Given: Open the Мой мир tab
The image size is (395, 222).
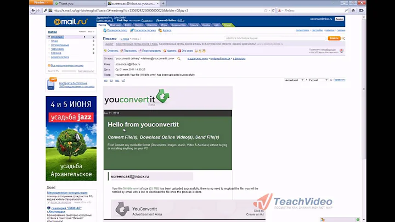Looking at the screenshot, I should [115, 25].
